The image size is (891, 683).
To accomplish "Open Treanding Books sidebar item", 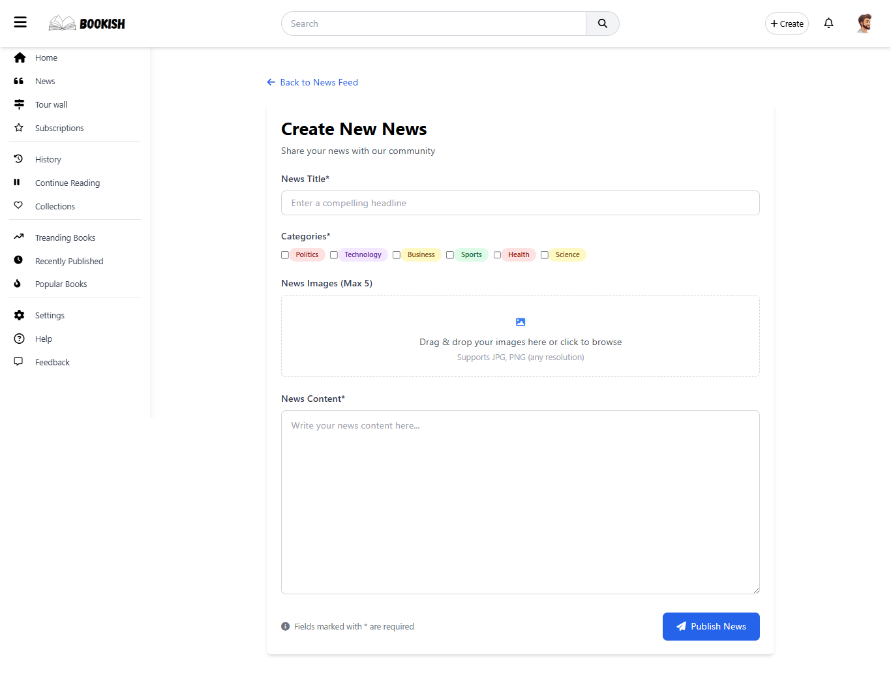I will tap(65, 238).
